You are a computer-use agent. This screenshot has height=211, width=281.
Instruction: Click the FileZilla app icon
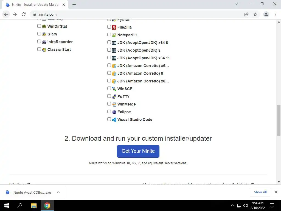tap(114, 27)
